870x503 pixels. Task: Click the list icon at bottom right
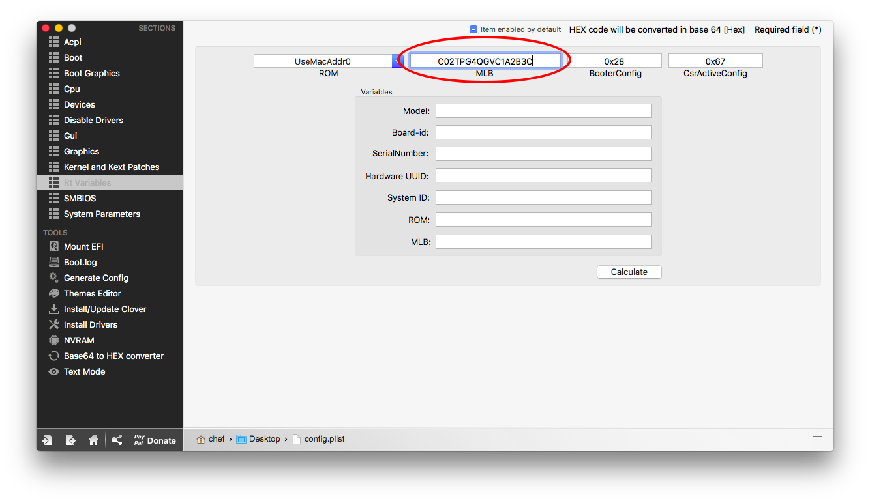818,439
